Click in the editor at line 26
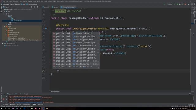The image size is (196, 110). [x=120, y=71]
